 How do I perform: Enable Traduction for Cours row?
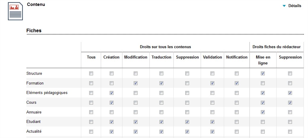161,103
